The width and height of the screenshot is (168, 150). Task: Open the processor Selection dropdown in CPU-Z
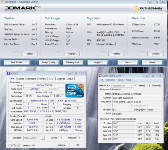coord(34,138)
